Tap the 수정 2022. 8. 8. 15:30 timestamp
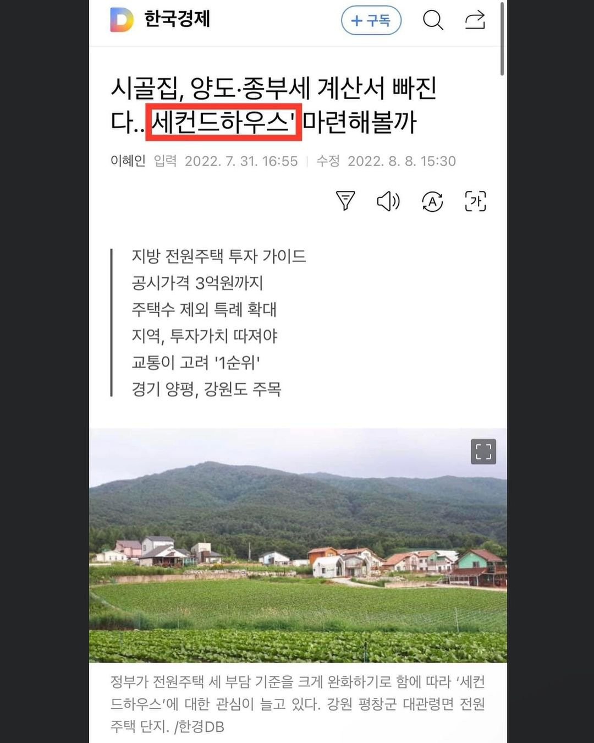594x743 pixels. [386, 161]
